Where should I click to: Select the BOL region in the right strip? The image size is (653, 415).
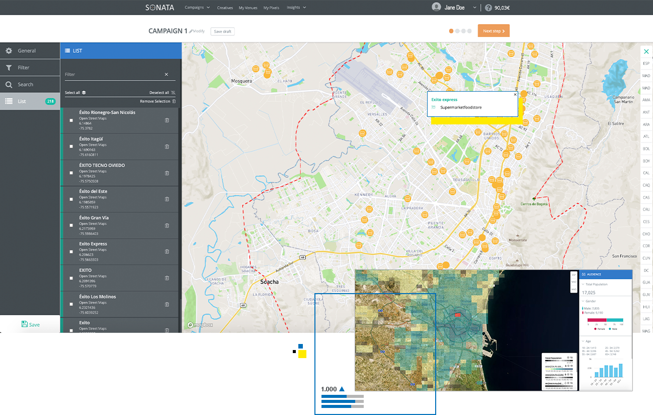tap(646, 149)
